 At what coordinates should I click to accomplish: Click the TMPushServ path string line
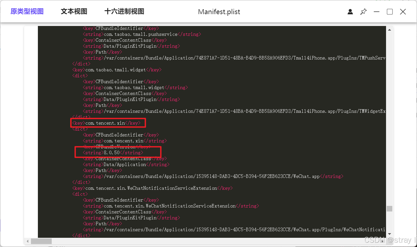pos(234,58)
